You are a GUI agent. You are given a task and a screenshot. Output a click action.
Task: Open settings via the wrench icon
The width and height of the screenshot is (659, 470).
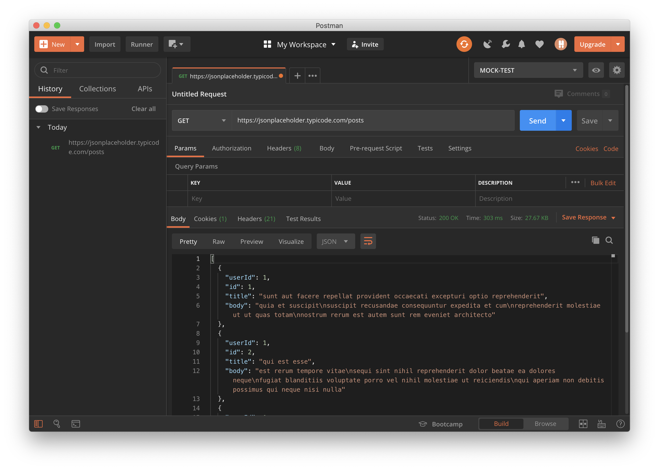[506, 44]
